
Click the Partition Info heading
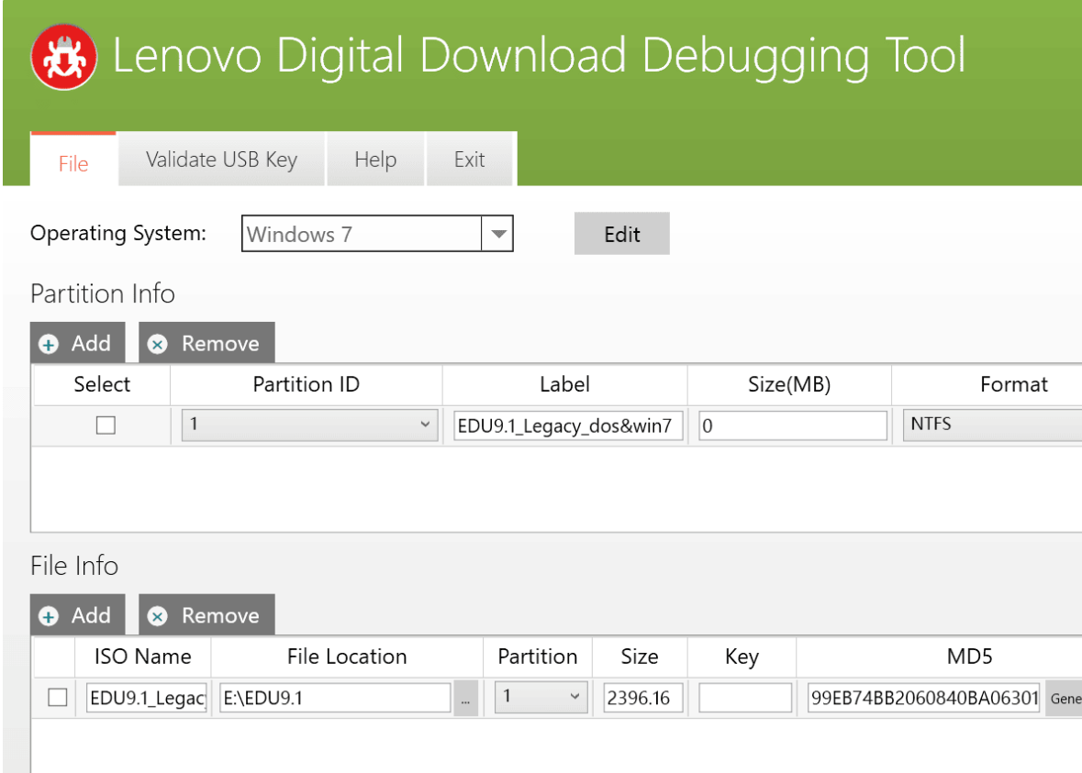(103, 293)
